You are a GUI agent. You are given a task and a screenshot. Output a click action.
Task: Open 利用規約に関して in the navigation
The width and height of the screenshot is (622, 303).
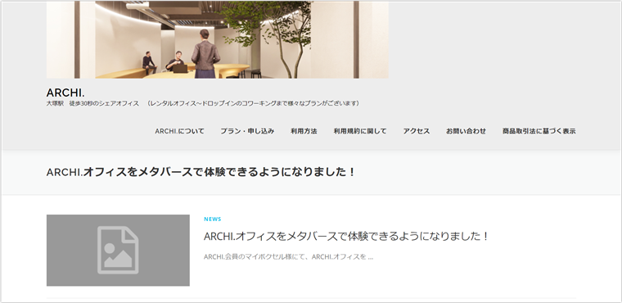[x=360, y=131]
